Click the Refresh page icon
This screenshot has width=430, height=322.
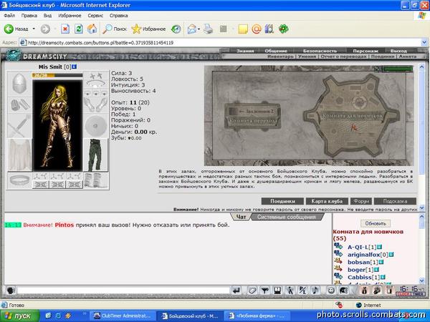pyautogui.click(x=78, y=29)
